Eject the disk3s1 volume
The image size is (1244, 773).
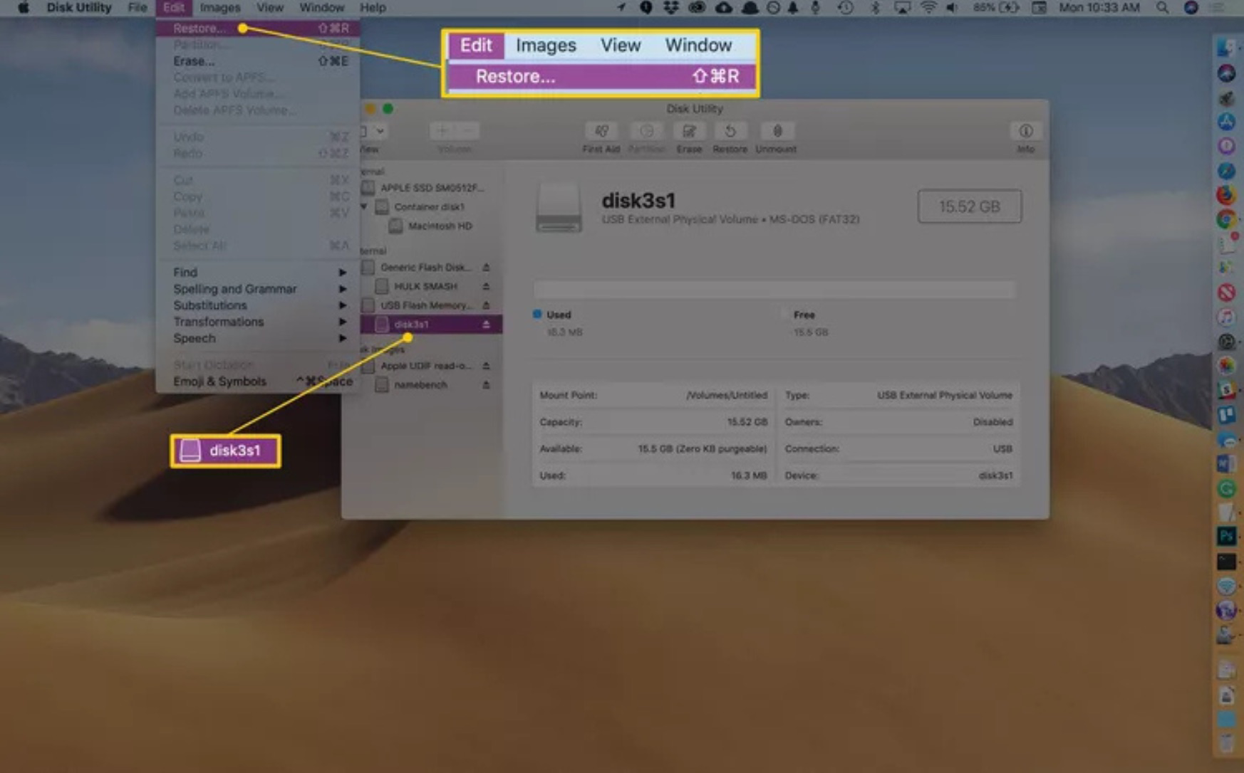point(487,324)
